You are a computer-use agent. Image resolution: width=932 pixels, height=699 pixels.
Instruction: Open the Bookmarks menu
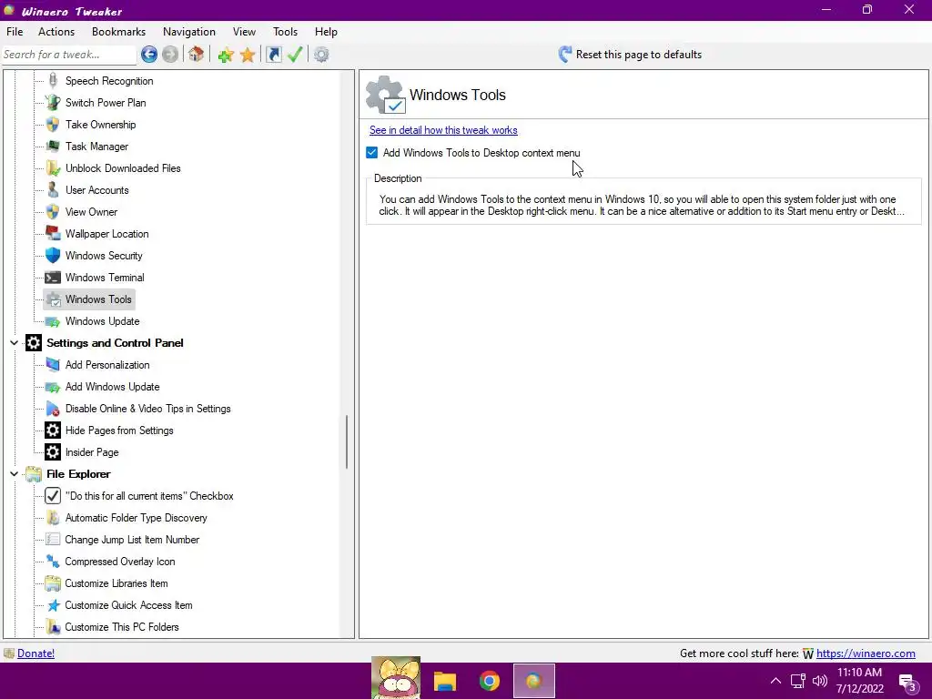tap(119, 32)
